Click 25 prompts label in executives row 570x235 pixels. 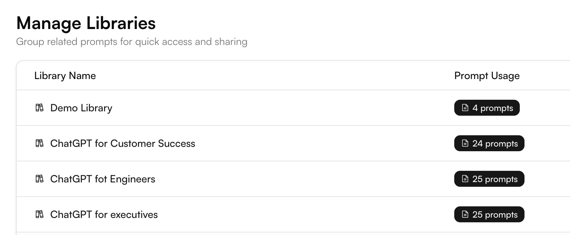coord(495,215)
